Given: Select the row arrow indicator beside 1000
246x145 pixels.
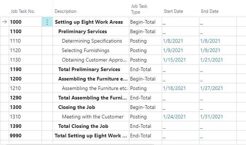Looking at the screenshot, I should 4,22.
